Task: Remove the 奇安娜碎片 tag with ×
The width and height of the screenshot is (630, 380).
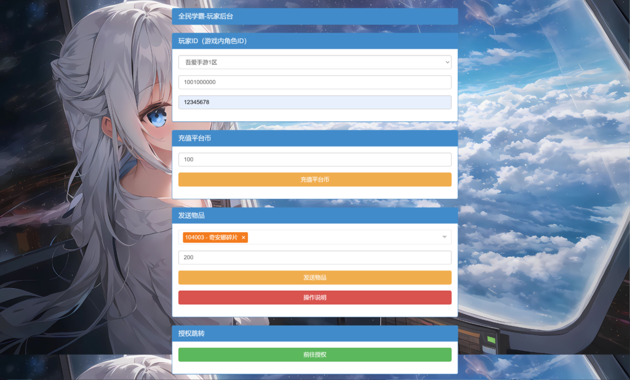Action: [243, 238]
